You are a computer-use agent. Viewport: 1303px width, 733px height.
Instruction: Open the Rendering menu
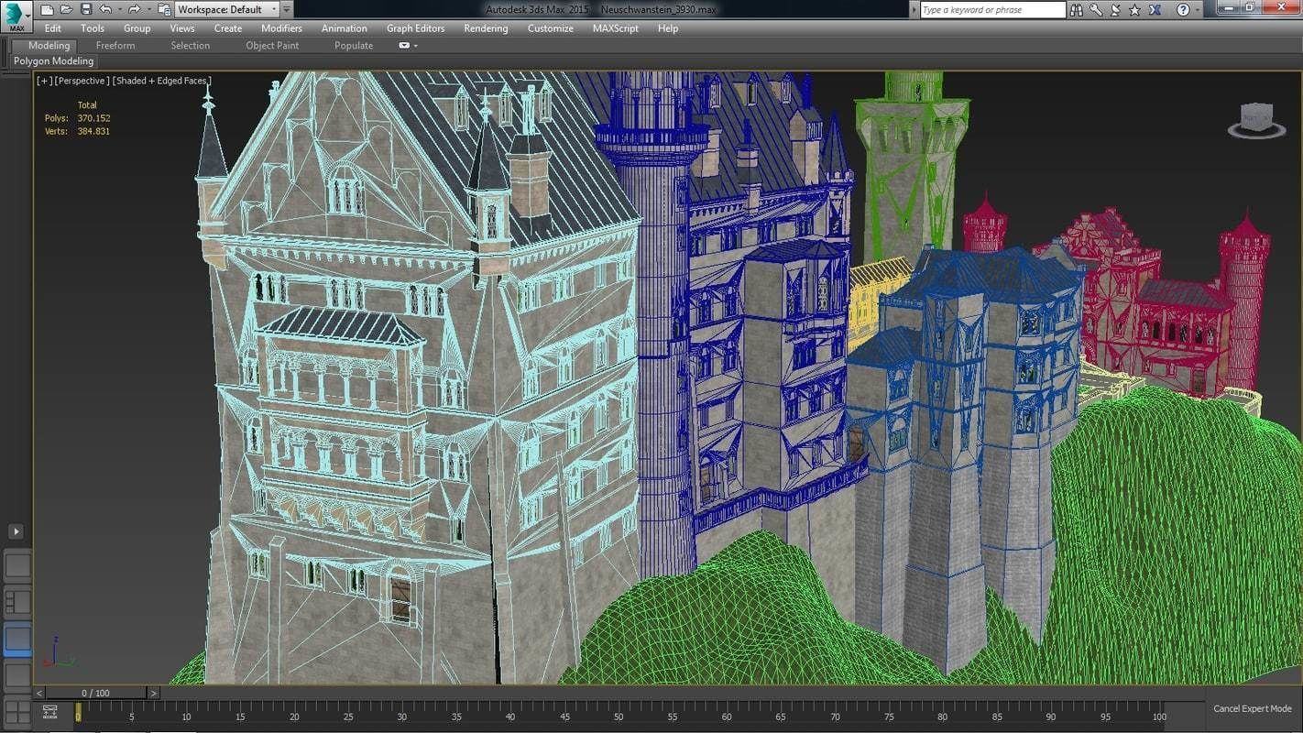click(486, 28)
